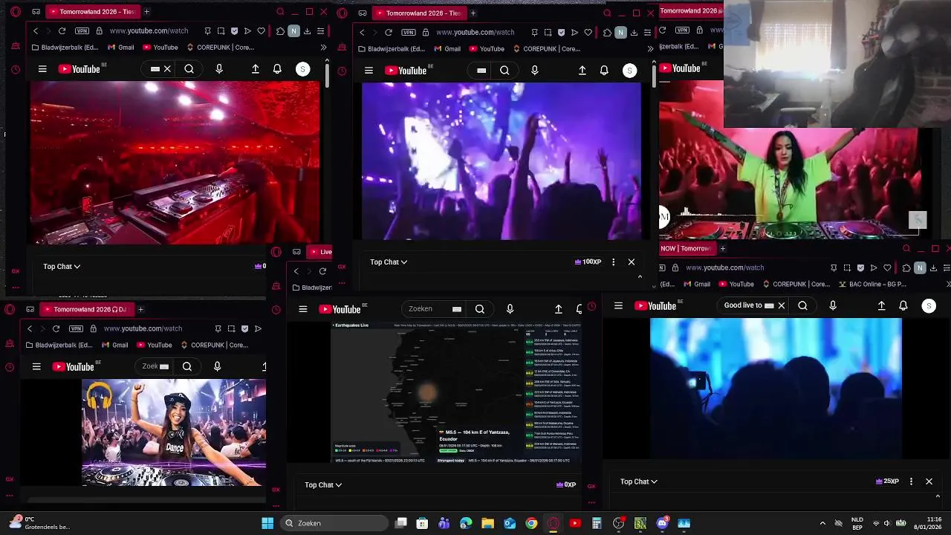Select 'NOW | Tomorrow' tab in bottom-right window
The image size is (951, 535).
[686, 249]
